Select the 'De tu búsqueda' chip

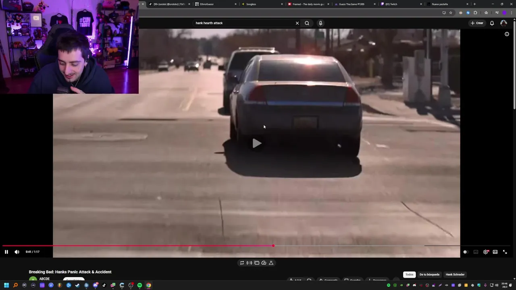pyautogui.click(x=429, y=275)
